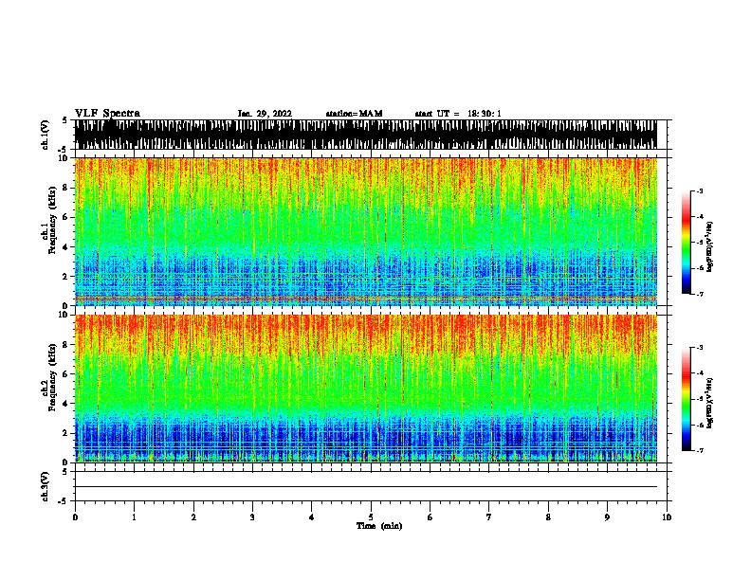Click the 6 kHz tick on ch.2 frequency axis
This screenshot has height=580, width=751.
(66, 373)
